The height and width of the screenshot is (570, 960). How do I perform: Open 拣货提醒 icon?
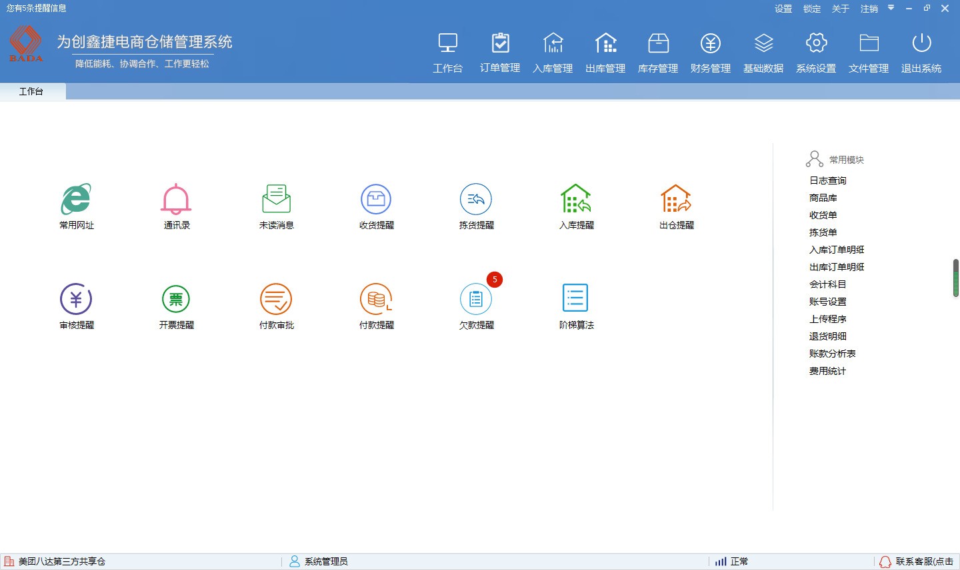pyautogui.click(x=476, y=198)
